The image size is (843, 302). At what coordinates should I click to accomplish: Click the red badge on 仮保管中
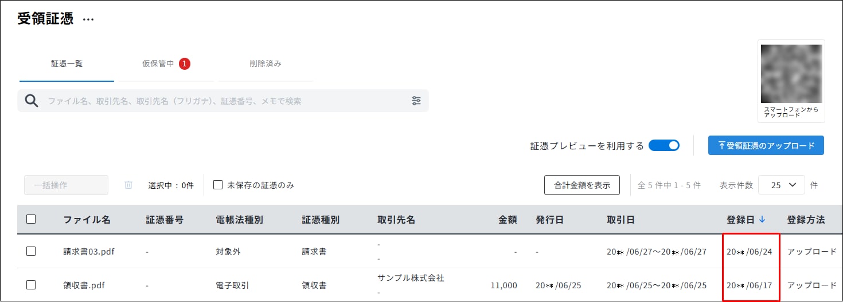click(x=184, y=63)
